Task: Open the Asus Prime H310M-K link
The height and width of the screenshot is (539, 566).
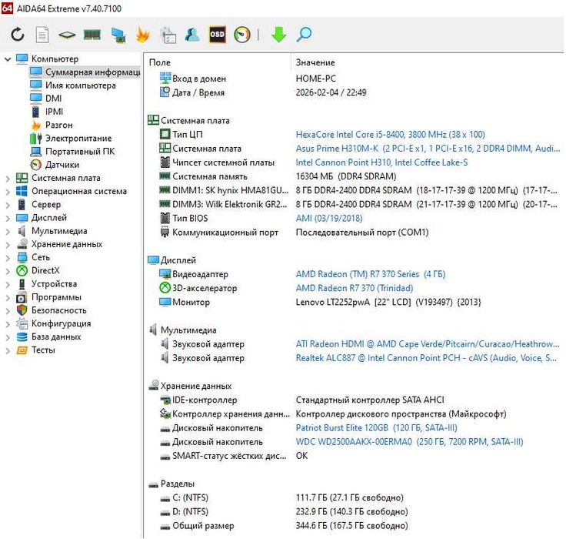Action: point(428,149)
